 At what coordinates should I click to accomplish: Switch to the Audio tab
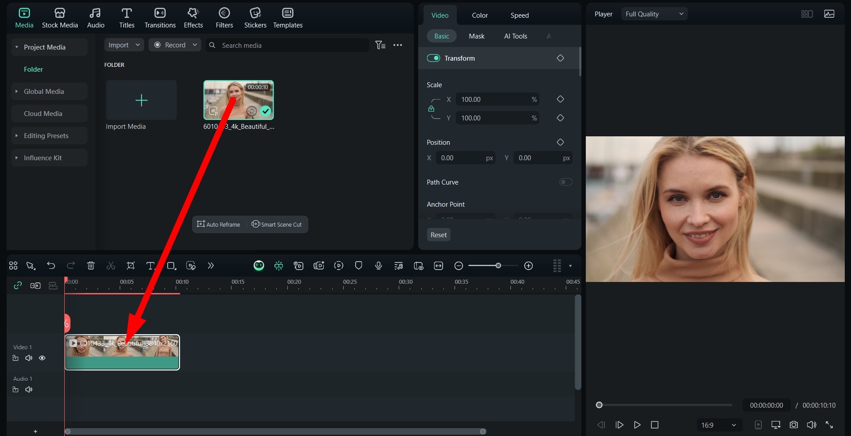click(x=95, y=18)
